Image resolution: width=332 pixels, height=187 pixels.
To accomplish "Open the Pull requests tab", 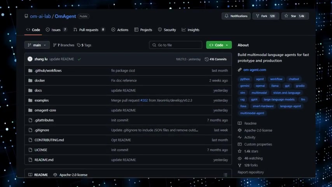I will pos(89,30).
